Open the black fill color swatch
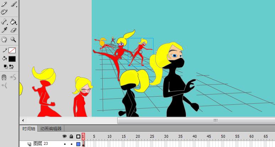Image resolution: width=275 pixels, height=147 pixels. click(12, 59)
